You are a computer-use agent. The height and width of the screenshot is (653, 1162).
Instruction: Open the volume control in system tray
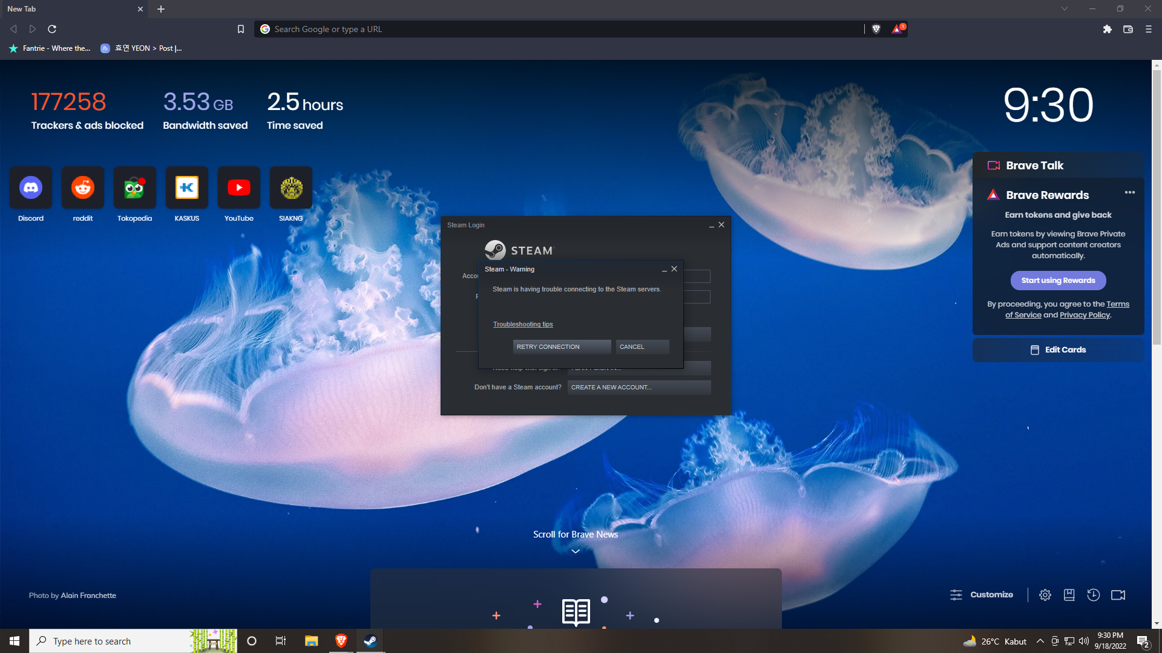point(1083,641)
